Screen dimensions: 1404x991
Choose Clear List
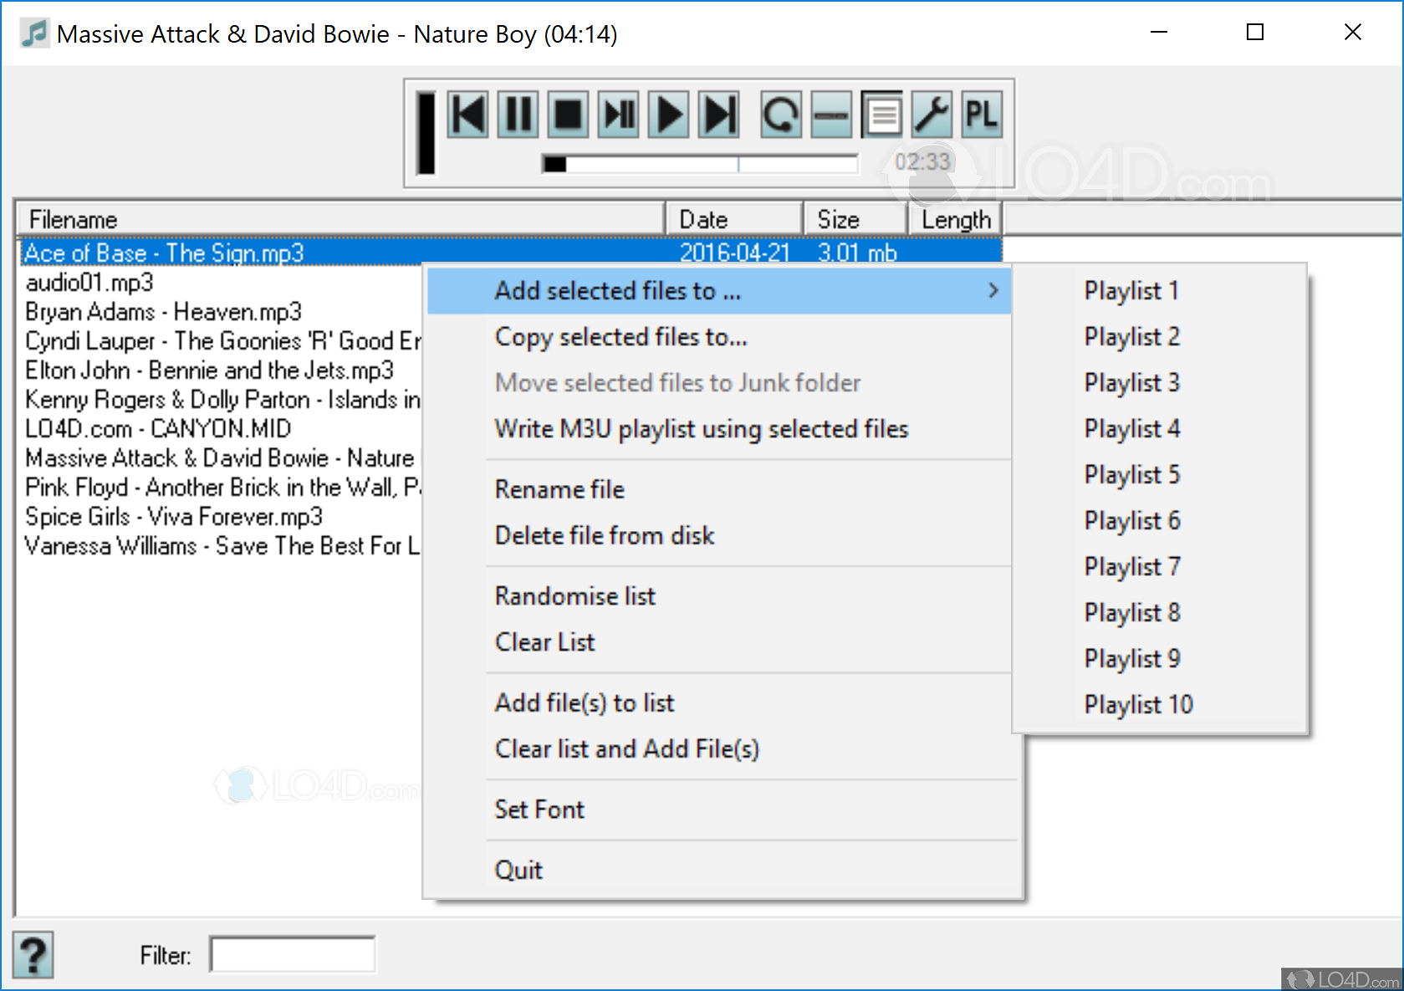719,641
